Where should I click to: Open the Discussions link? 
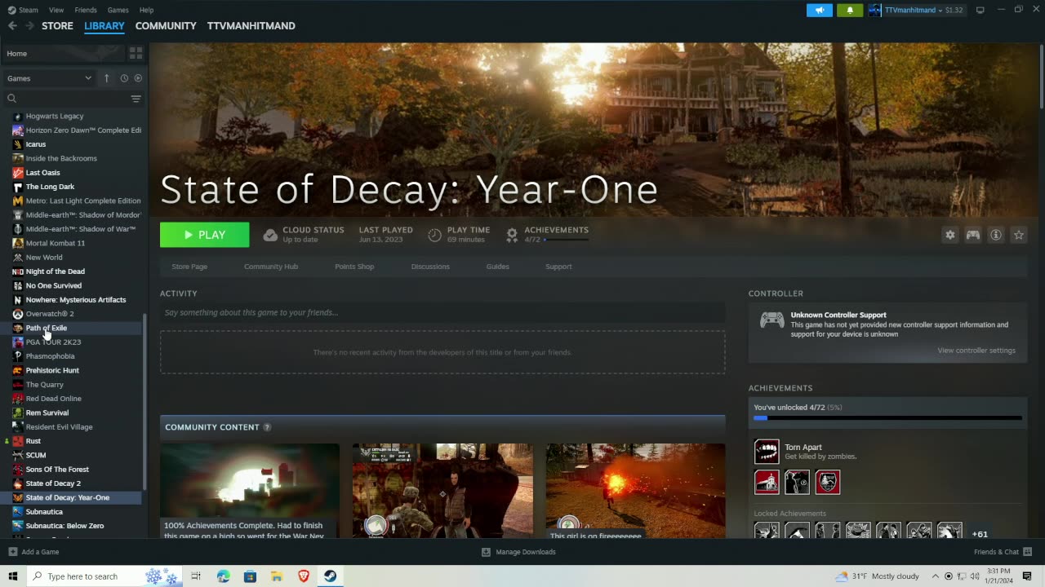coord(430,267)
